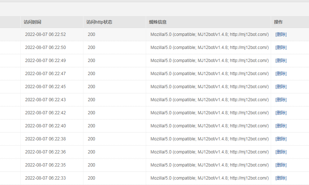Select the timestamp cell 2022-08-07 06:22:52

coord(45,34)
